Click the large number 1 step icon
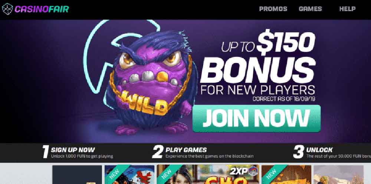The width and height of the screenshot is (371, 184). 45,152
